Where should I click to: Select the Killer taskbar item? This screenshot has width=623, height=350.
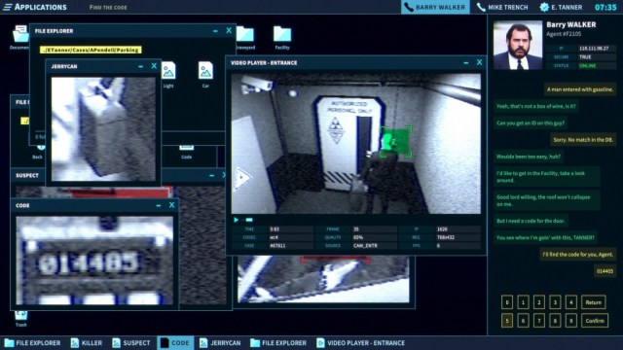[87, 343]
